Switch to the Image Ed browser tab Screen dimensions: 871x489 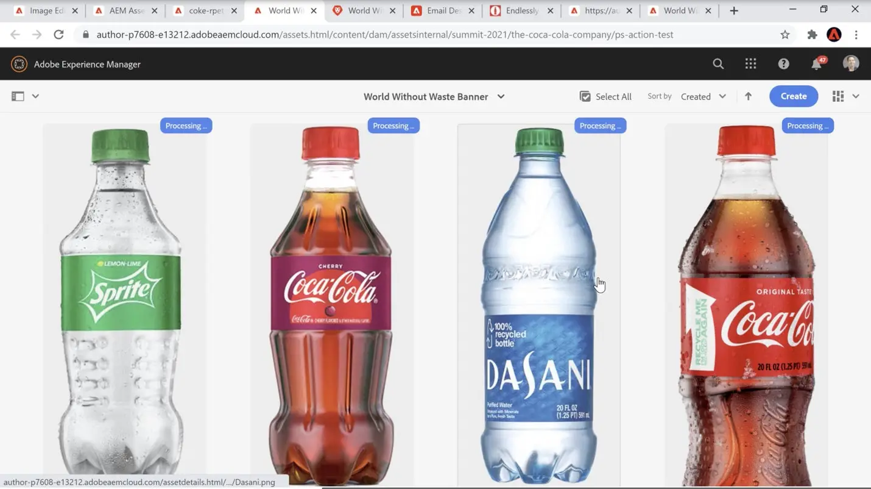tap(46, 10)
